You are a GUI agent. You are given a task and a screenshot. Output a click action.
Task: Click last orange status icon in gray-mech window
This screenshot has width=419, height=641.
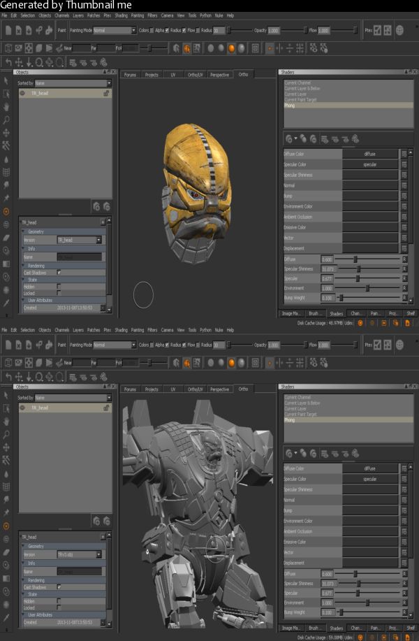(x=407, y=638)
